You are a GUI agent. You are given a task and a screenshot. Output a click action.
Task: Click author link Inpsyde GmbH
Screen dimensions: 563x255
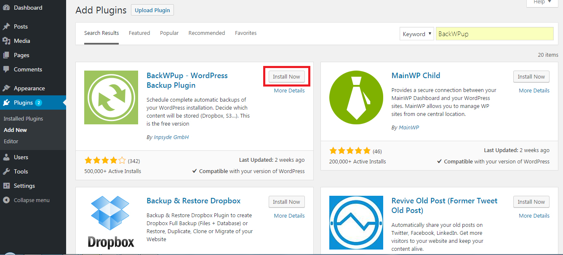(x=171, y=137)
